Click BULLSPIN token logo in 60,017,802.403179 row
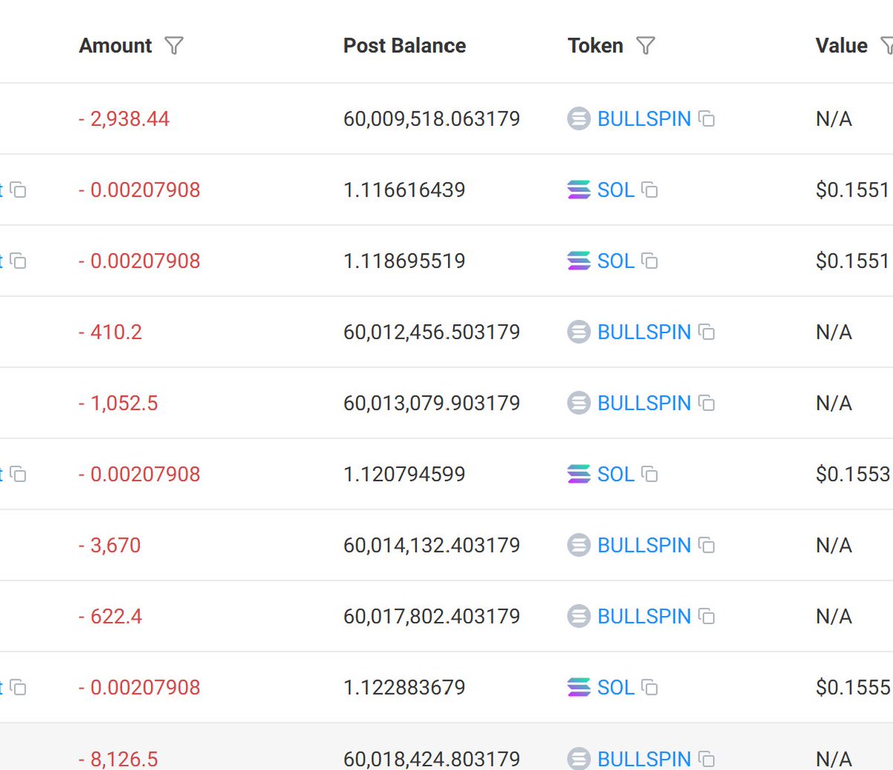This screenshot has height=770, width=893. 579,617
